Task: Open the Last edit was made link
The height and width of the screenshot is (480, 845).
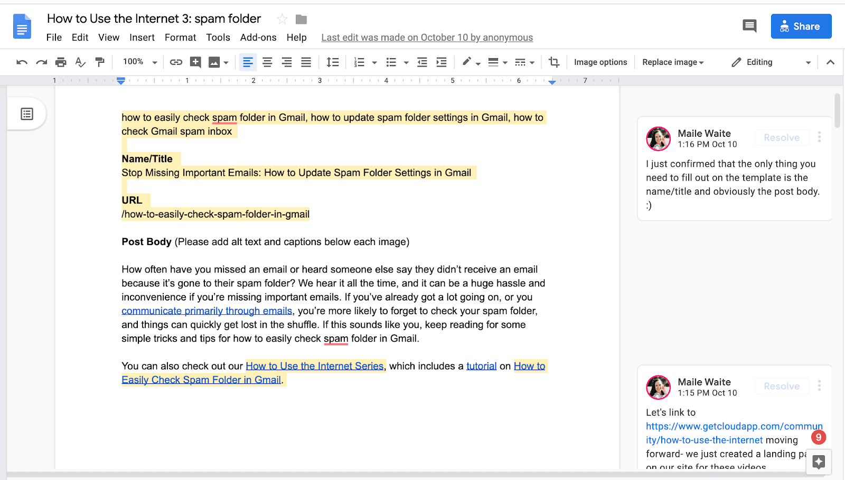Action: point(427,37)
